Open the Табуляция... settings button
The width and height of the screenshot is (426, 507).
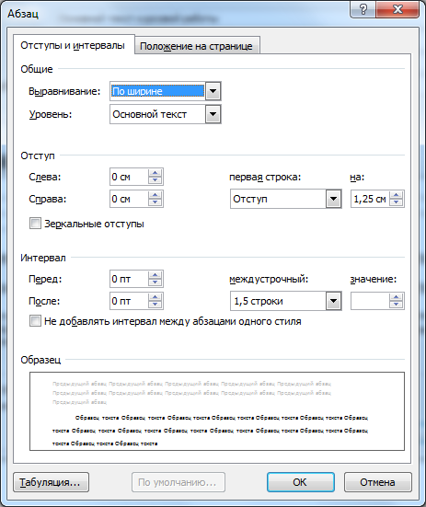click(52, 482)
